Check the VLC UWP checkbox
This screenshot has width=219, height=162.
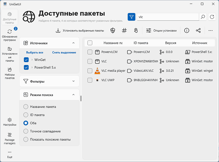point(90,80)
